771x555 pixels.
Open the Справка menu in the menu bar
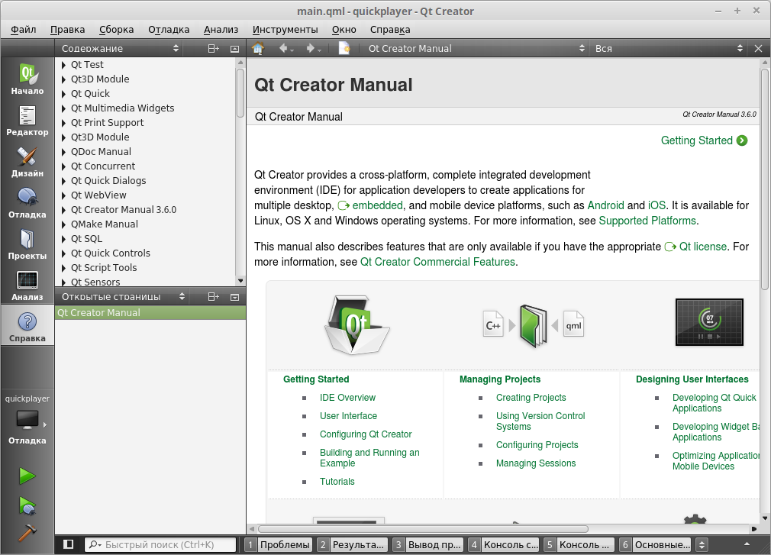390,30
